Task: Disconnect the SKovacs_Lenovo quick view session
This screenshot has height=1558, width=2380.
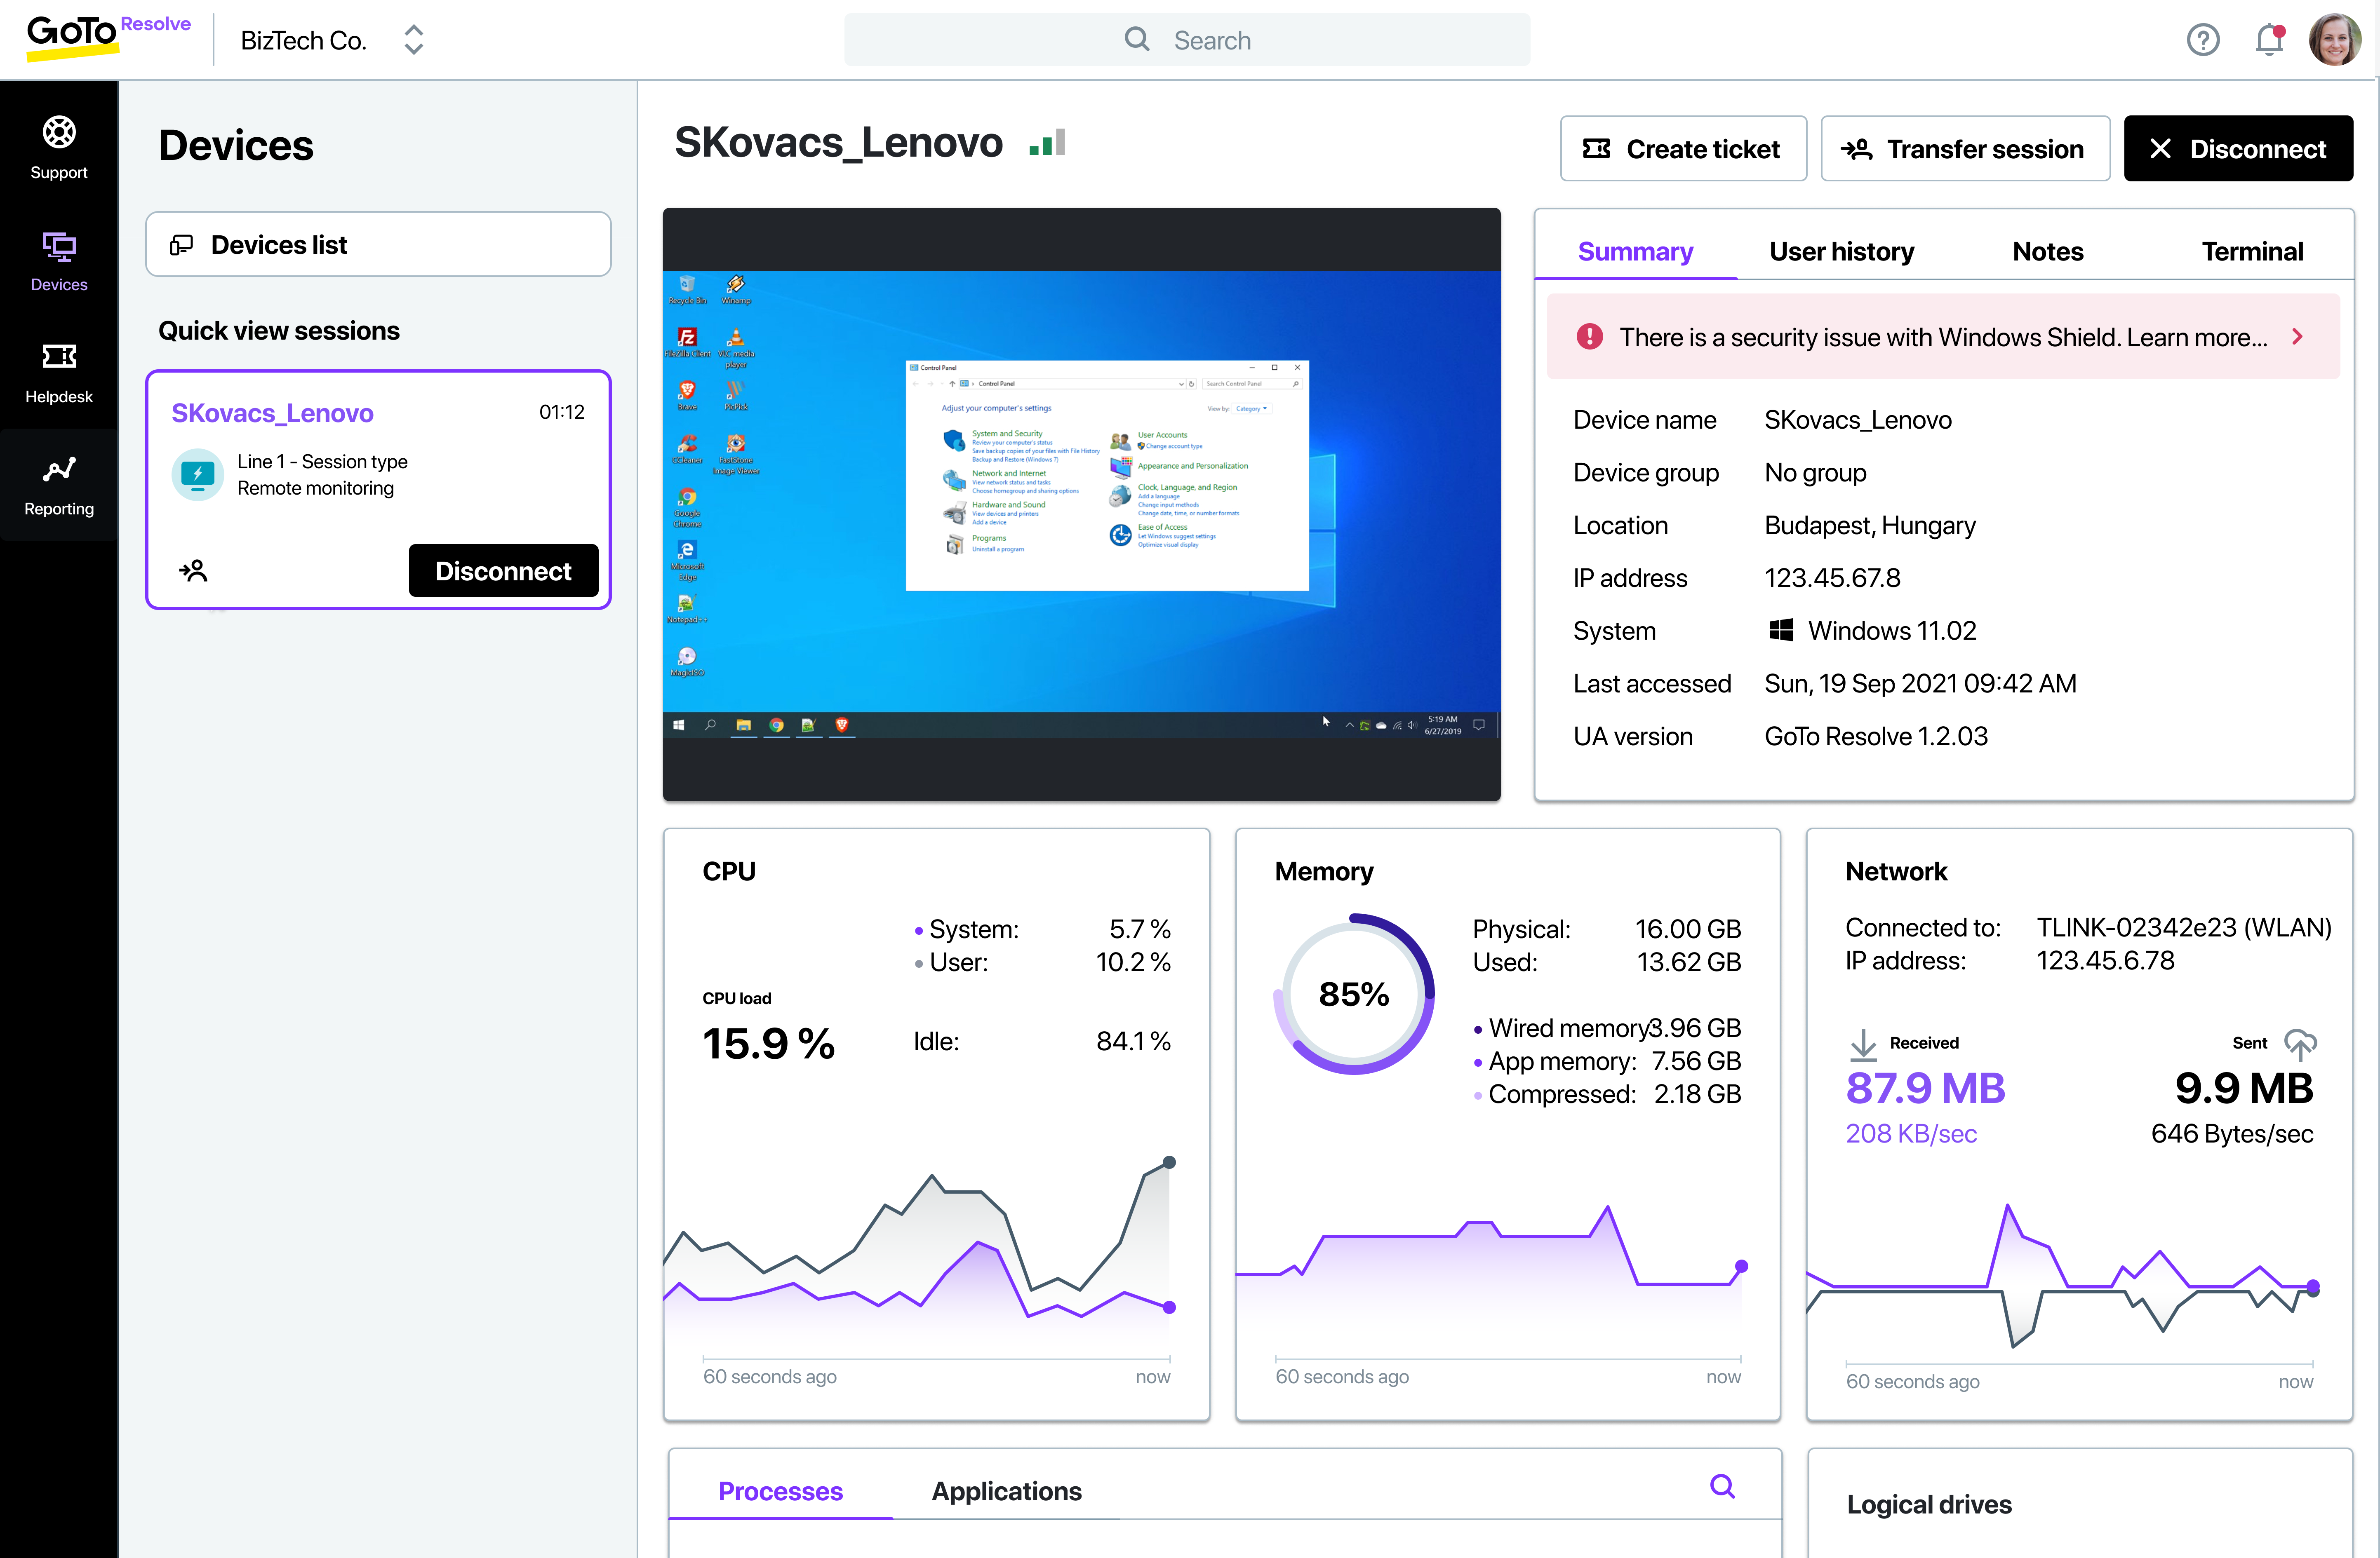Action: 503,570
